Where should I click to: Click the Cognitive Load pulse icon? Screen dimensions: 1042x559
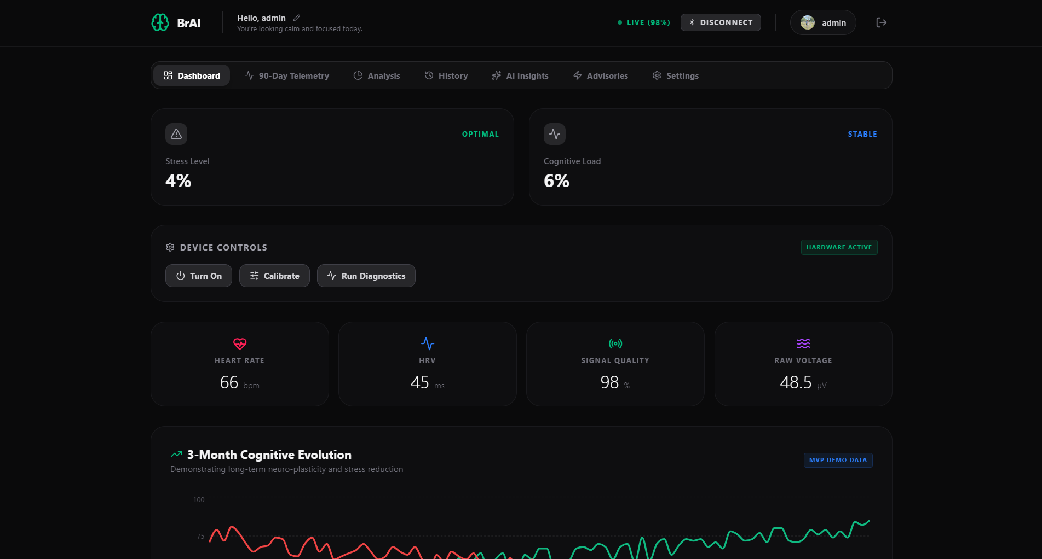(x=555, y=134)
